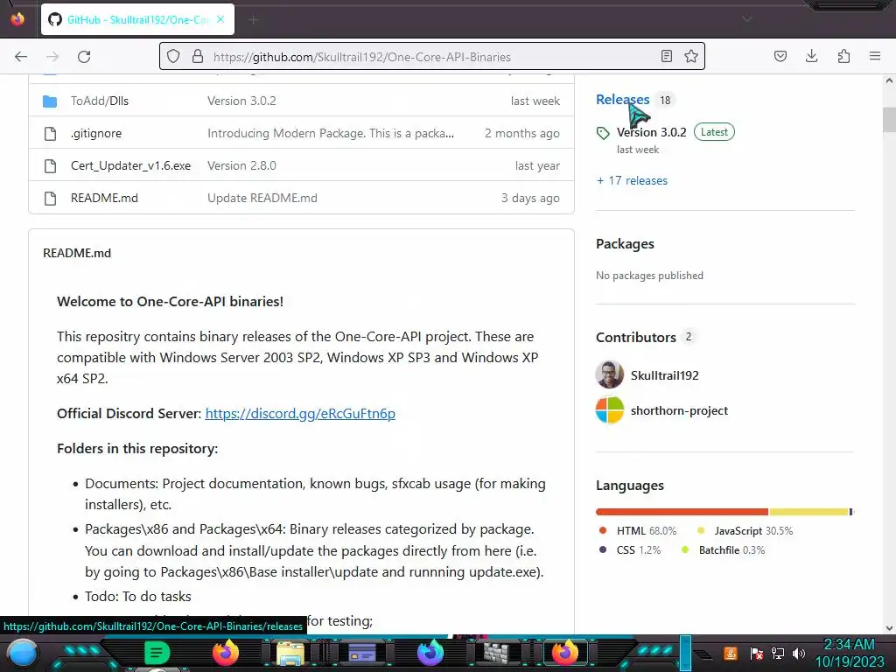Click CSS 1.2% language entry

(x=630, y=550)
